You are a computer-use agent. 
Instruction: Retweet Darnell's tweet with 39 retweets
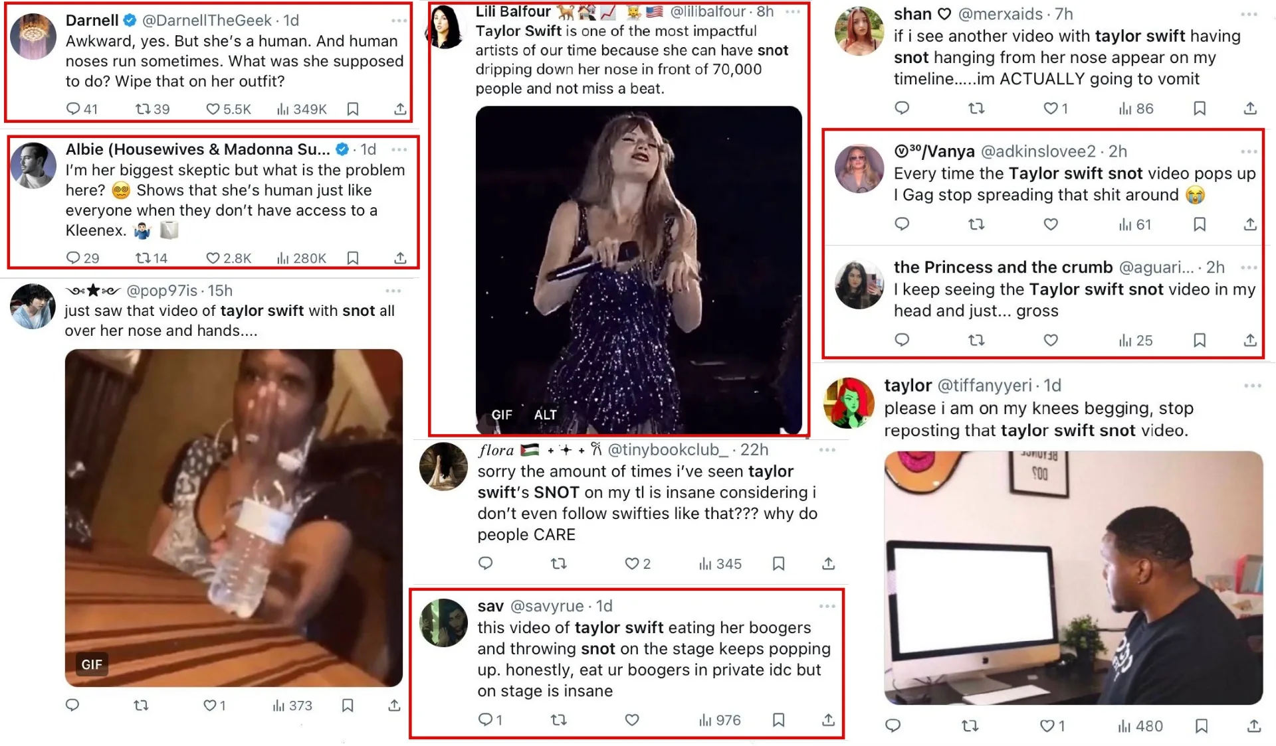point(143,109)
